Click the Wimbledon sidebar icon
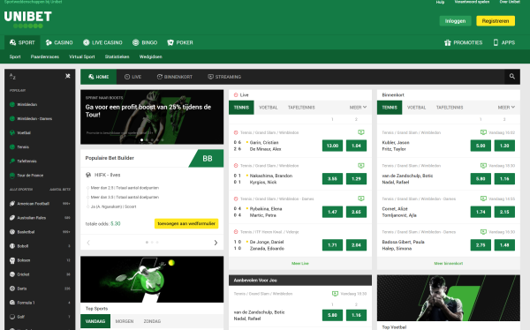Screen dimensions: 530x330 (x=12, y=104)
